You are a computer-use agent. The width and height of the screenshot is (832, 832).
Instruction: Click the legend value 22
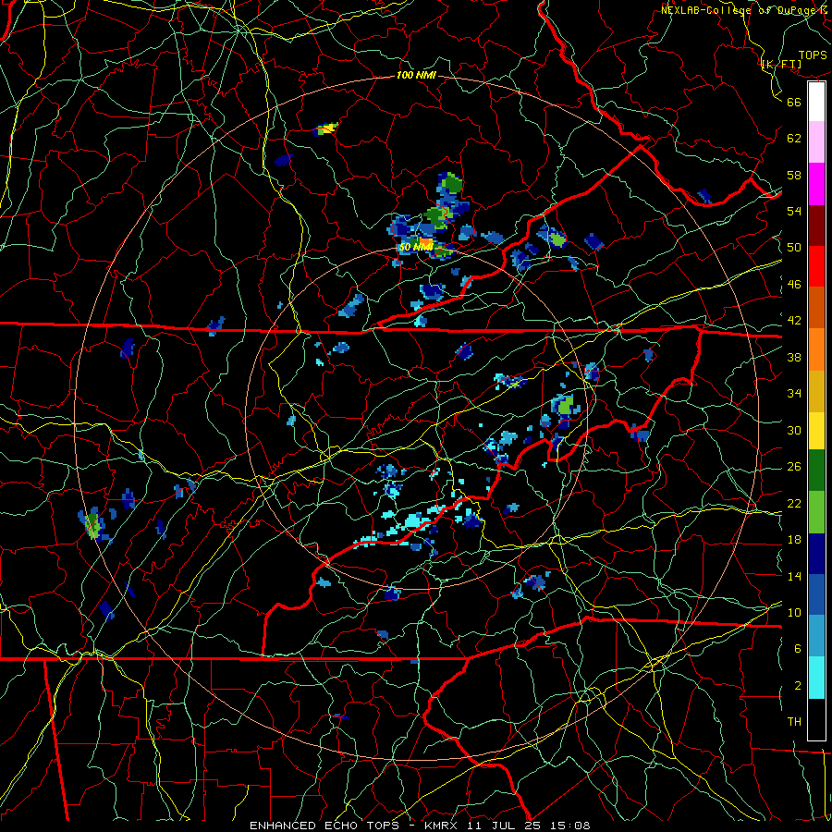tap(794, 503)
